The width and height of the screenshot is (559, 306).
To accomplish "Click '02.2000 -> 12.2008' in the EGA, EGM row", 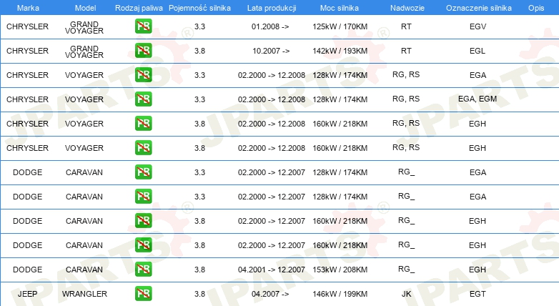I will coord(272,99).
